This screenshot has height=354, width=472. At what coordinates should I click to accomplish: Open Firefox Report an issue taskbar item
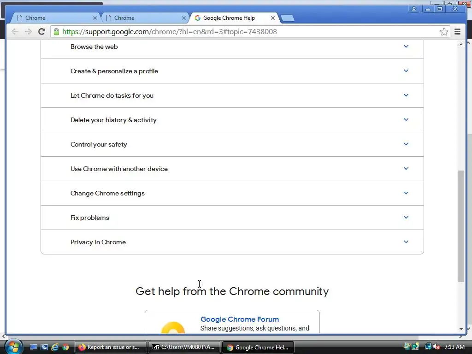(x=110, y=347)
